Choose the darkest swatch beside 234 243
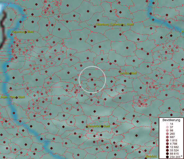Viewport: 184px width, 159px height. click(x=167, y=157)
